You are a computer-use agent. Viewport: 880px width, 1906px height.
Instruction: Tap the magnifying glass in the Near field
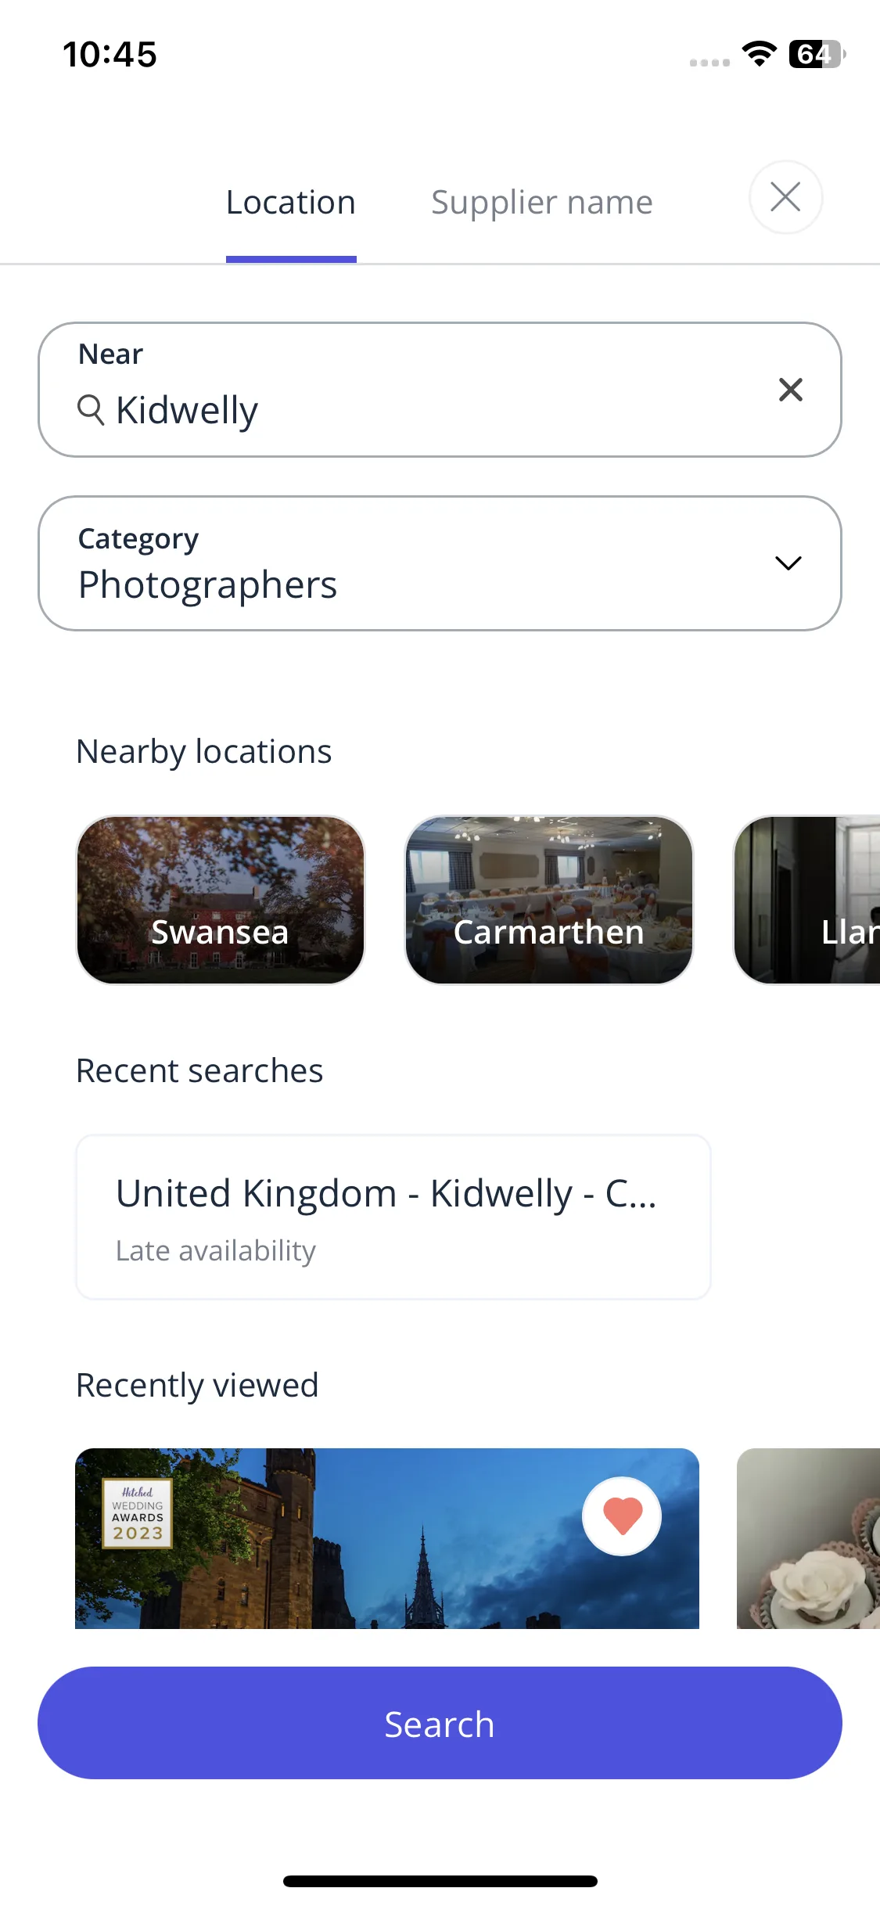91,410
